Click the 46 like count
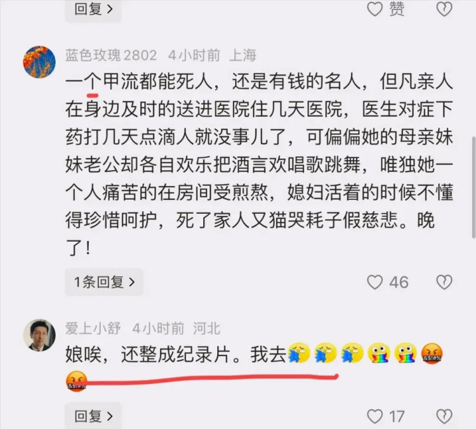The width and height of the screenshot is (476, 429). [x=399, y=282]
